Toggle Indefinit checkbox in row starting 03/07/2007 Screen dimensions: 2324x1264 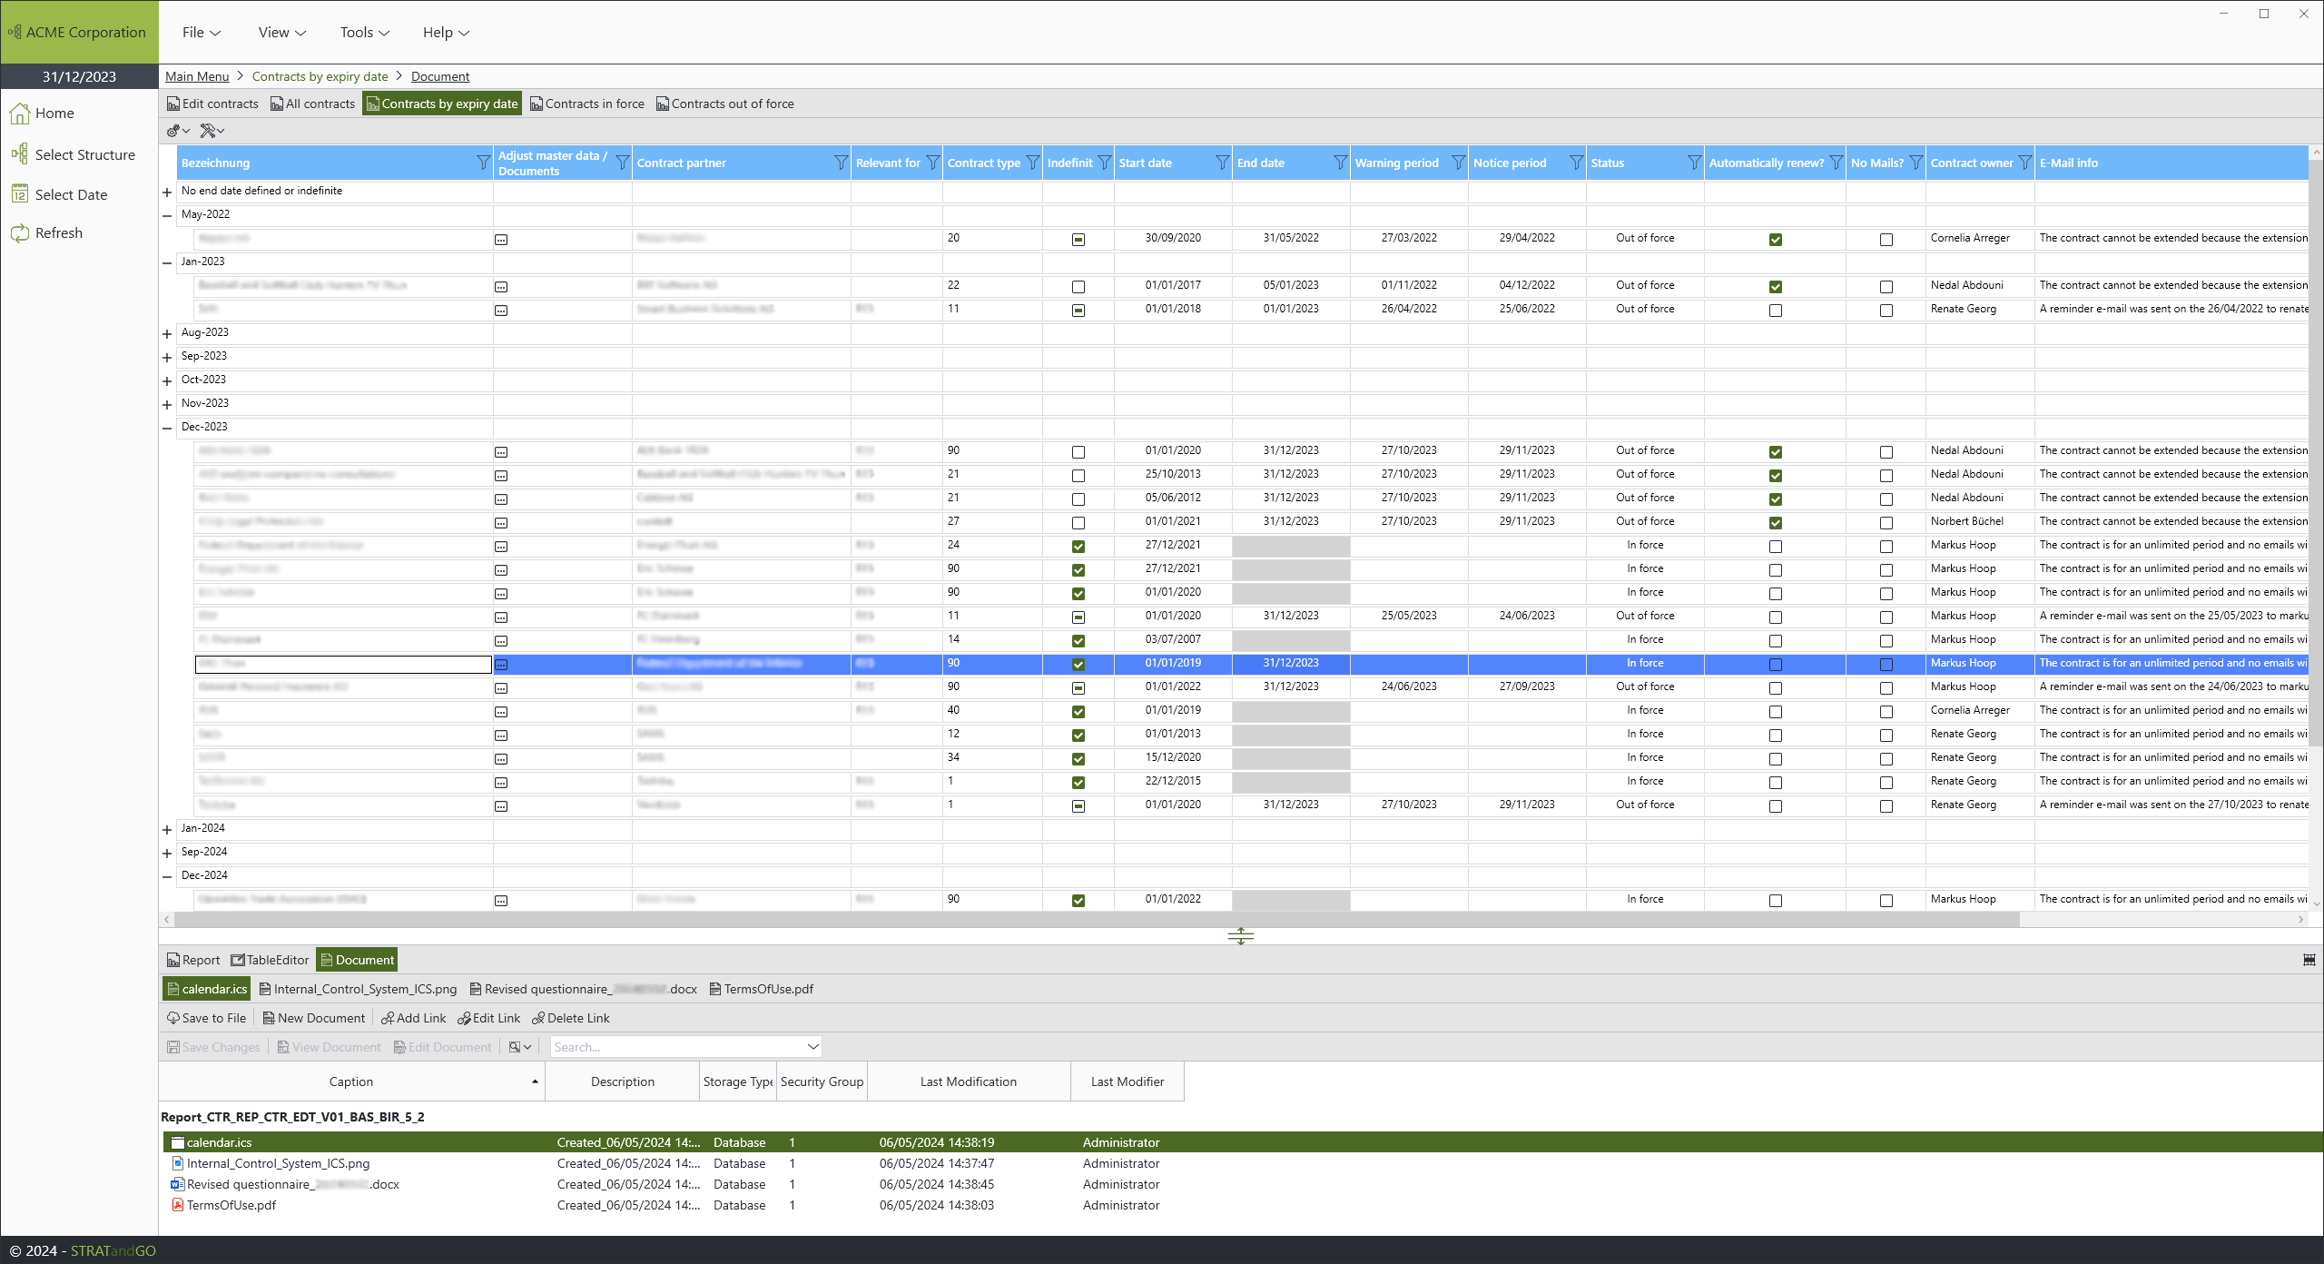tap(1078, 641)
